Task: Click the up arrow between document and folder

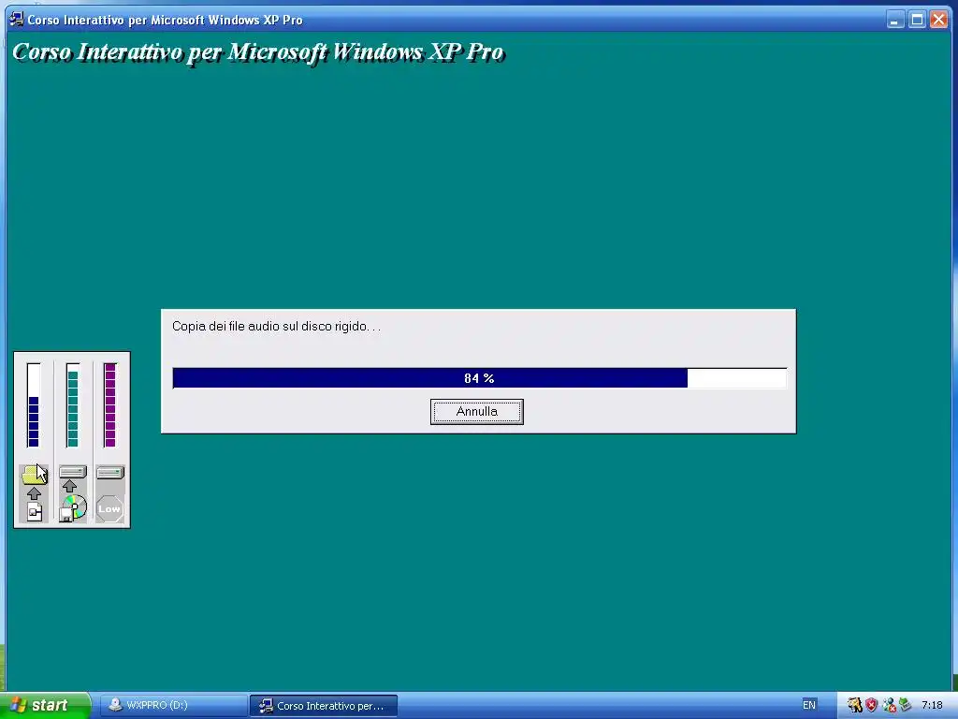Action: coord(35,493)
